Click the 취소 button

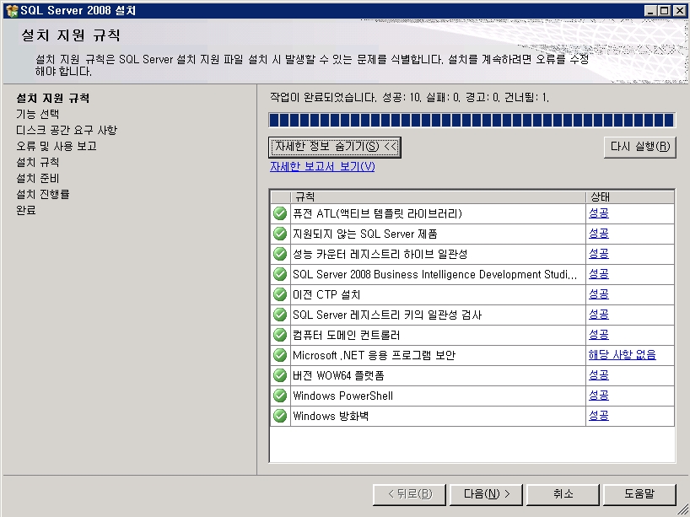coord(563,494)
